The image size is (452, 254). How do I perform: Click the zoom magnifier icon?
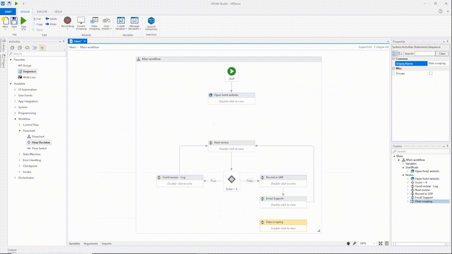355,243
